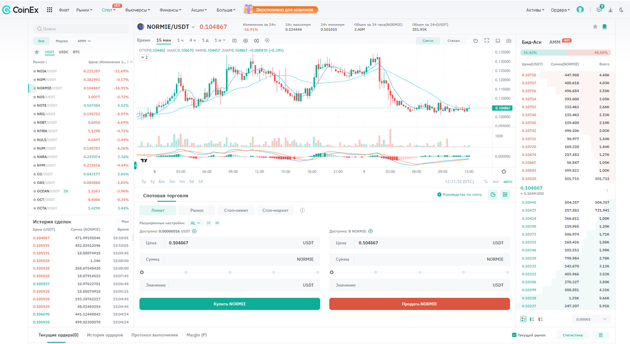Open the Больше dropdown menu
The image size is (630, 344).
click(x=226, y=10)
